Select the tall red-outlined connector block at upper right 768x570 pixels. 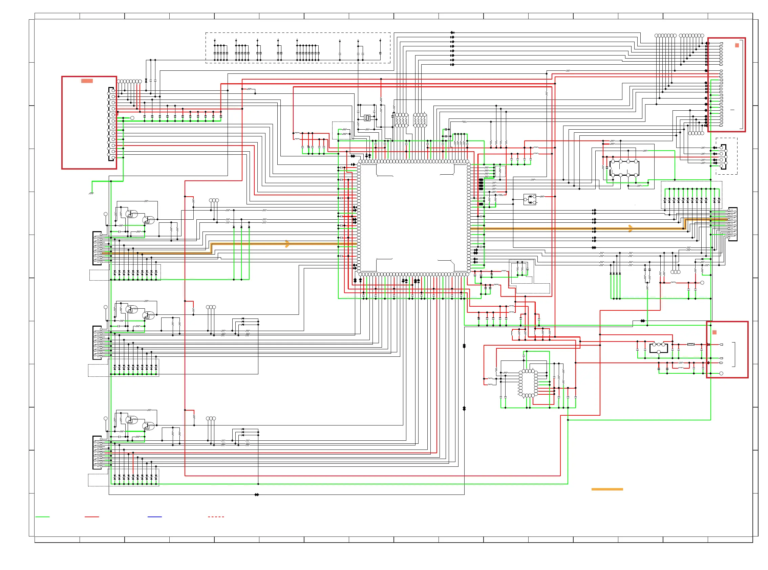[x=727, y=85]
